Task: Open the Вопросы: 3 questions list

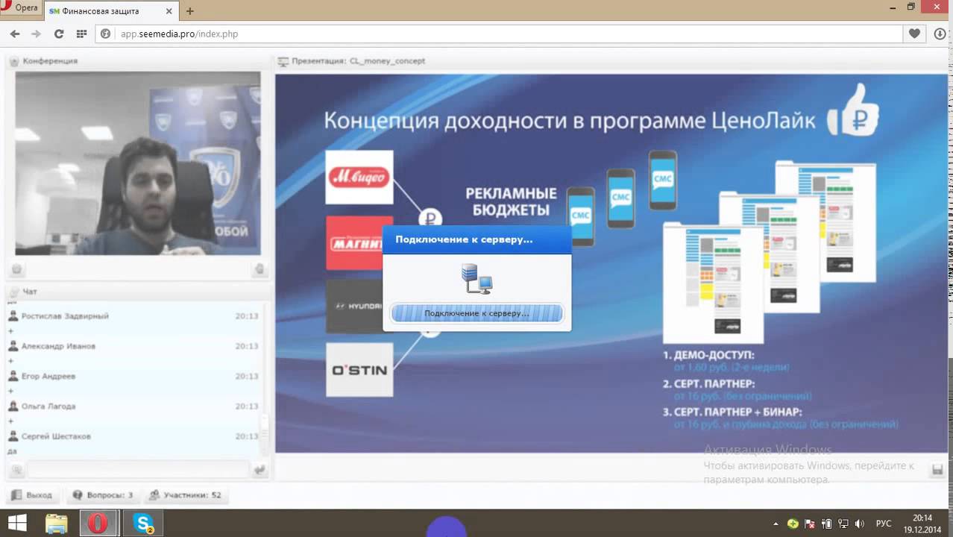Action: (102, 494)
